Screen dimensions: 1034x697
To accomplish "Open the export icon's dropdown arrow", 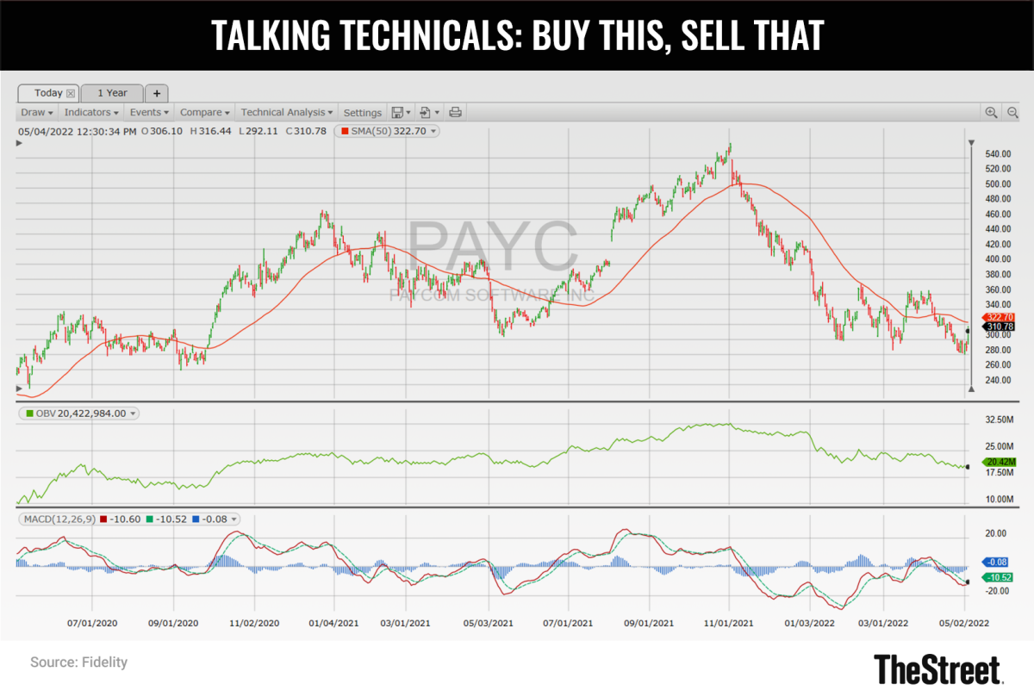I will [x=437, y=113].
